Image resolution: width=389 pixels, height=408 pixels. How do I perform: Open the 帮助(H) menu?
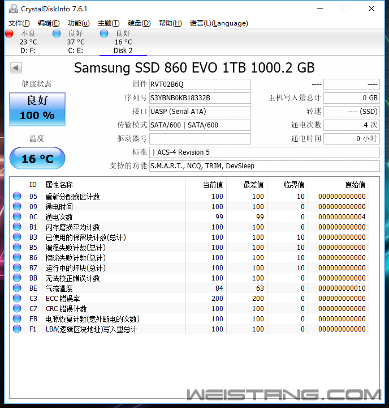(170, 23)
